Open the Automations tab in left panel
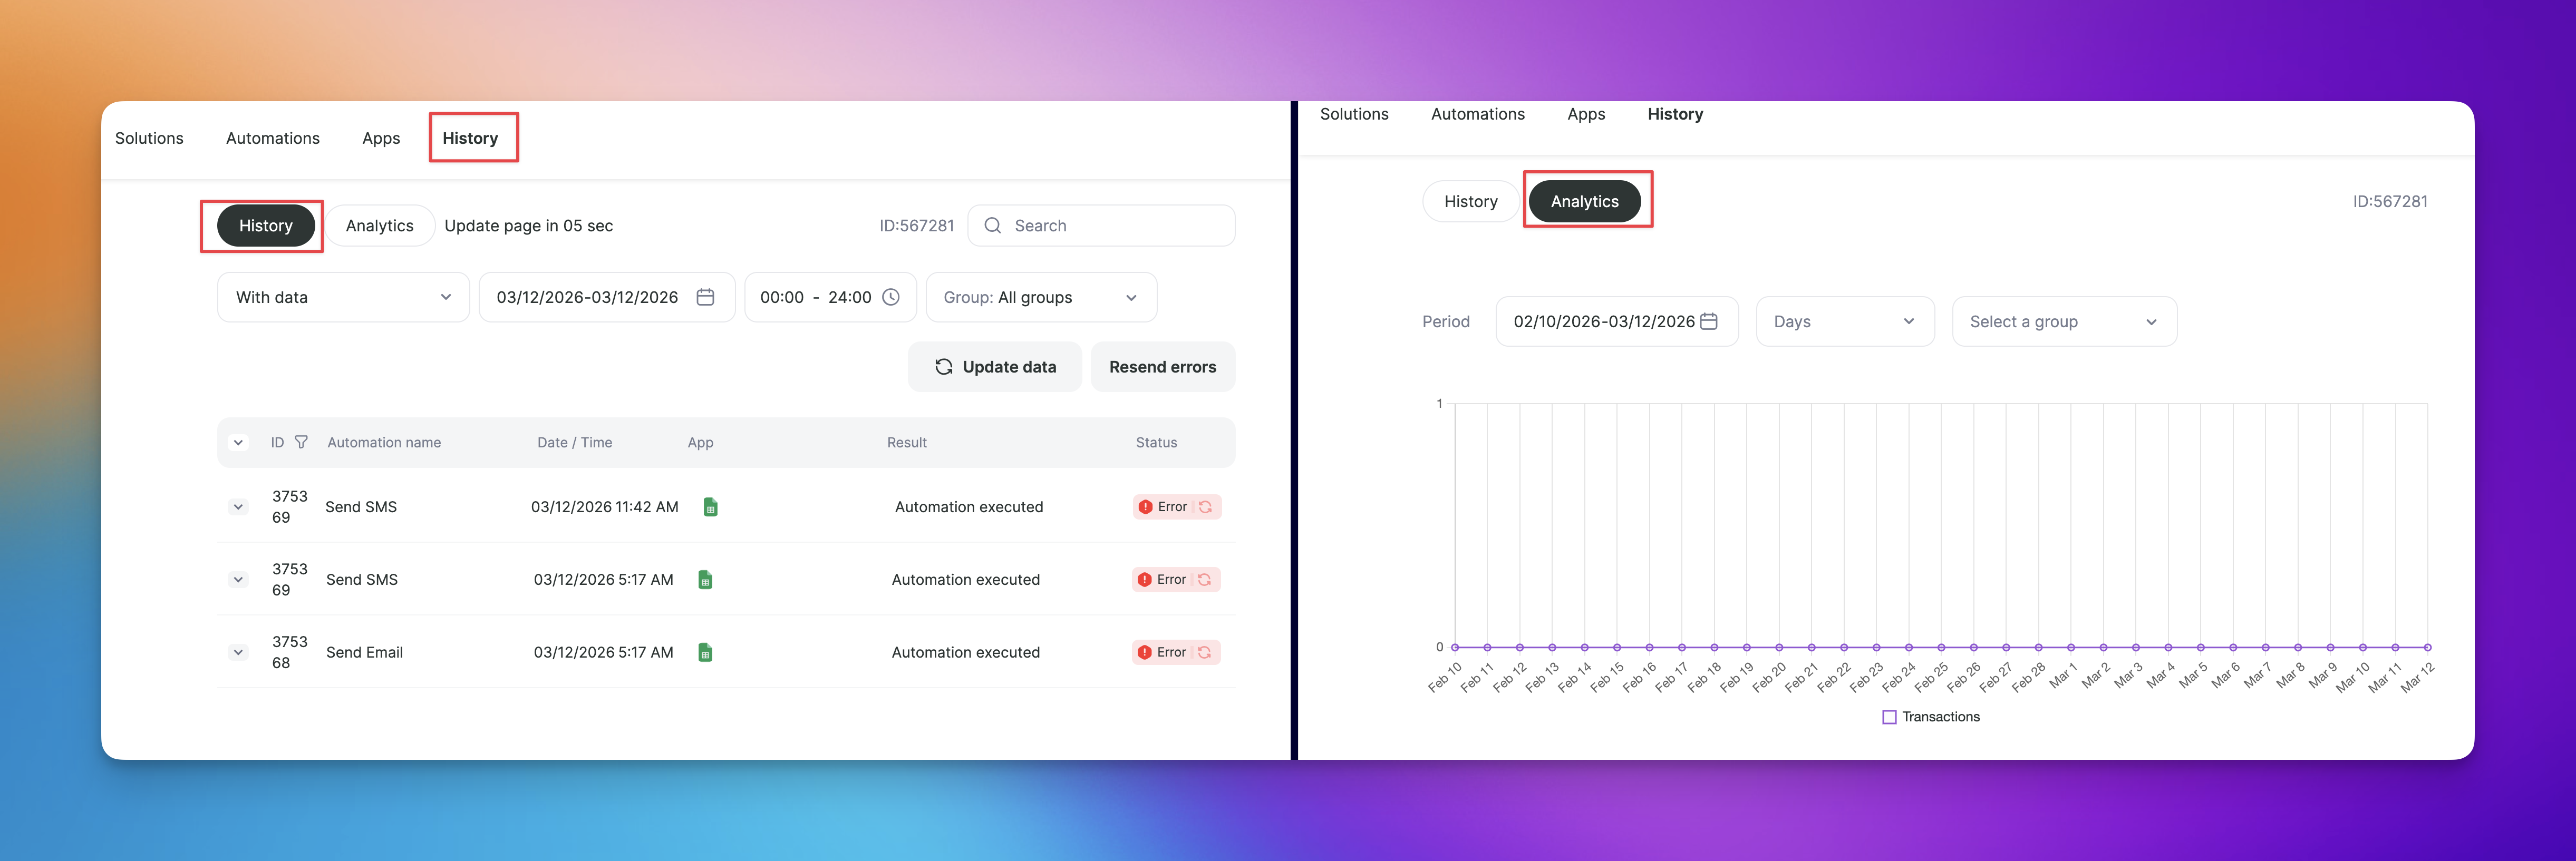Image resolution: width=2576 pixels, height=861 pixels. [x=273, y=138]
